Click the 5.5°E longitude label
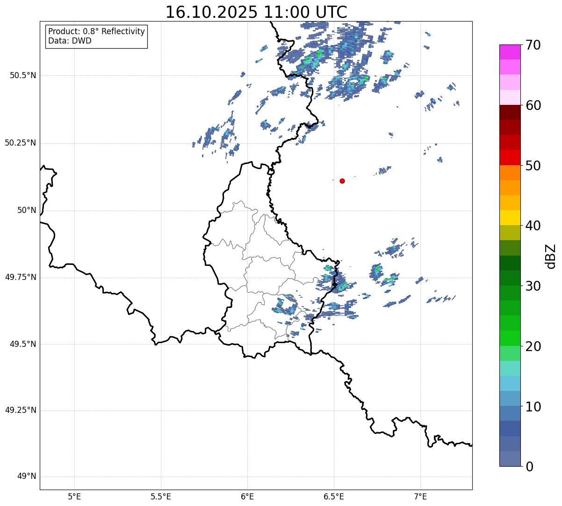The width and height of the screenshot is (562, 506). (x=161, y=496)
